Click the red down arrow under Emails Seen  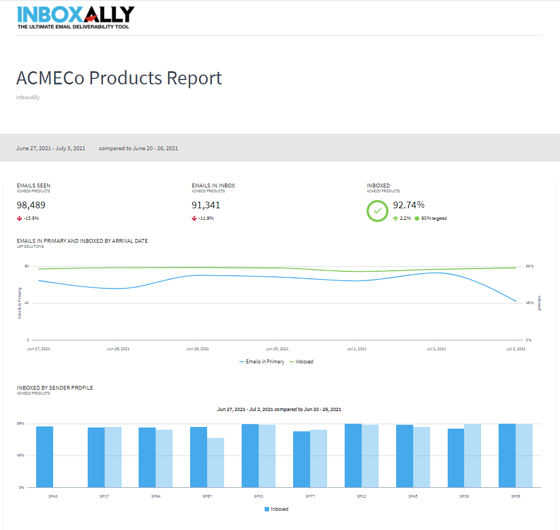click(19, 218)
